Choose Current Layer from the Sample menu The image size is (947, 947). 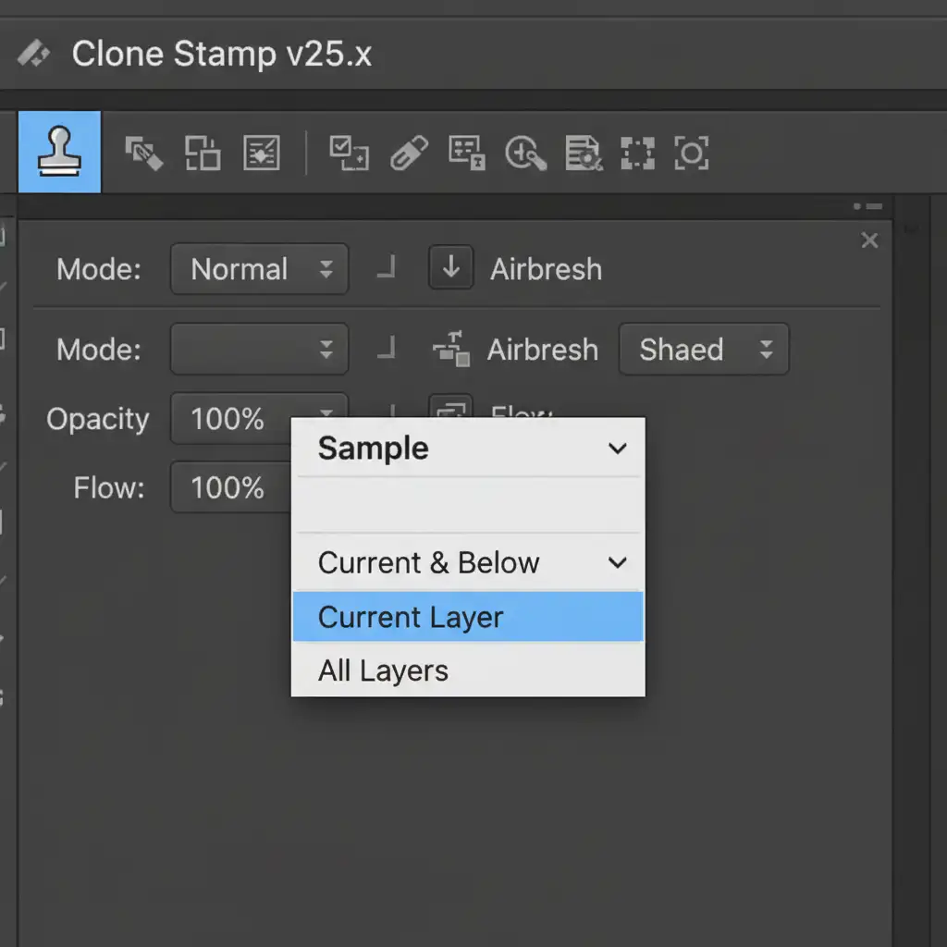coord(467,618)
